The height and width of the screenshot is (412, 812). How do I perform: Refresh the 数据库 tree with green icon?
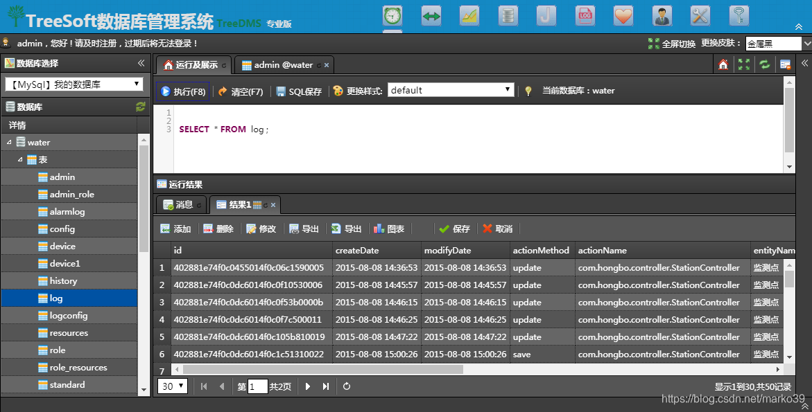(140, 107)
